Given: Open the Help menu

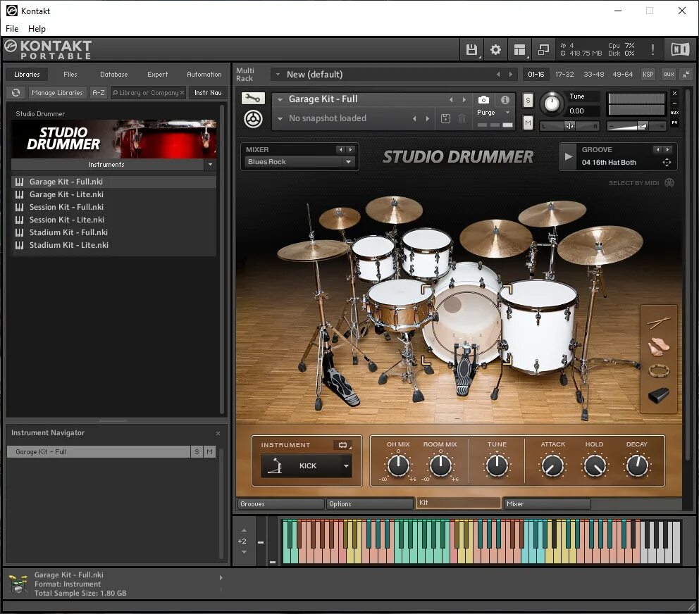Looking at the screenshot, I should [x=37, y=28].
